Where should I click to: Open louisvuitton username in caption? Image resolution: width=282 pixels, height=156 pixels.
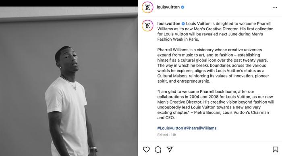click(x=169, y=23)
